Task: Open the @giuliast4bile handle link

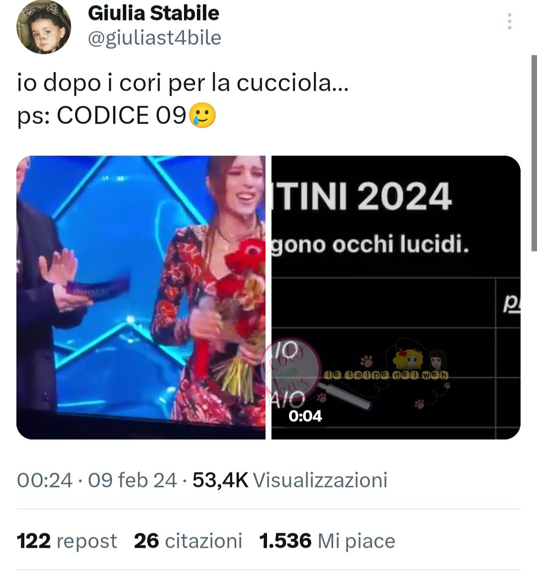Action: point(155,38)
